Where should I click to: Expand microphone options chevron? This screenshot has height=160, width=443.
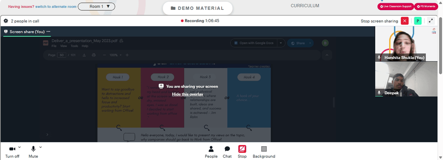pos(40,147)
